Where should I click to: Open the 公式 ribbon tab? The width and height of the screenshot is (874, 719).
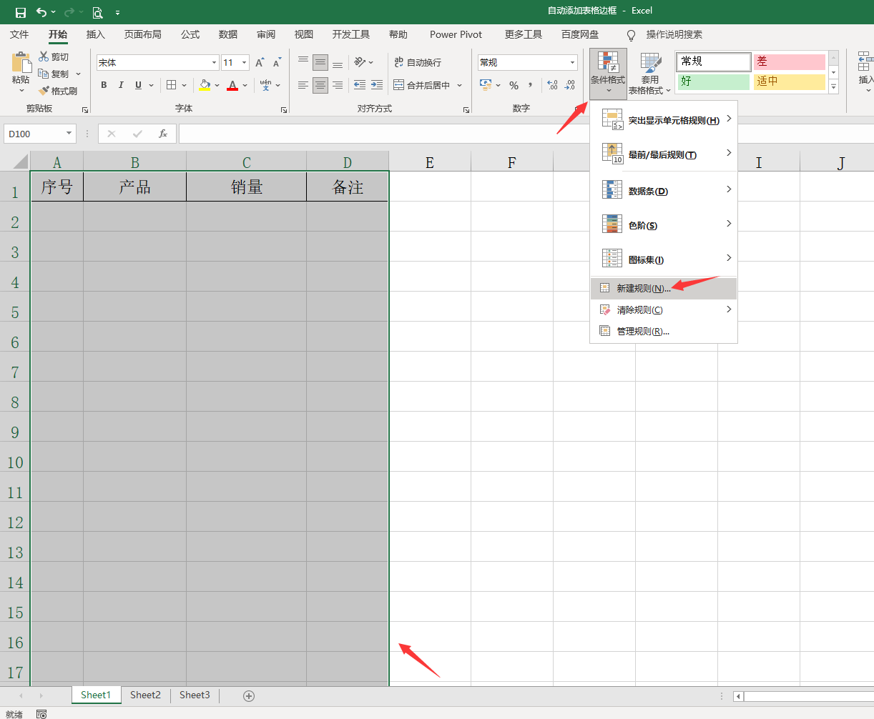190,34
